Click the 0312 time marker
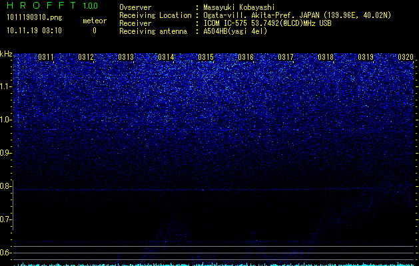Screen dimensions: 419x266 point(86,57)
